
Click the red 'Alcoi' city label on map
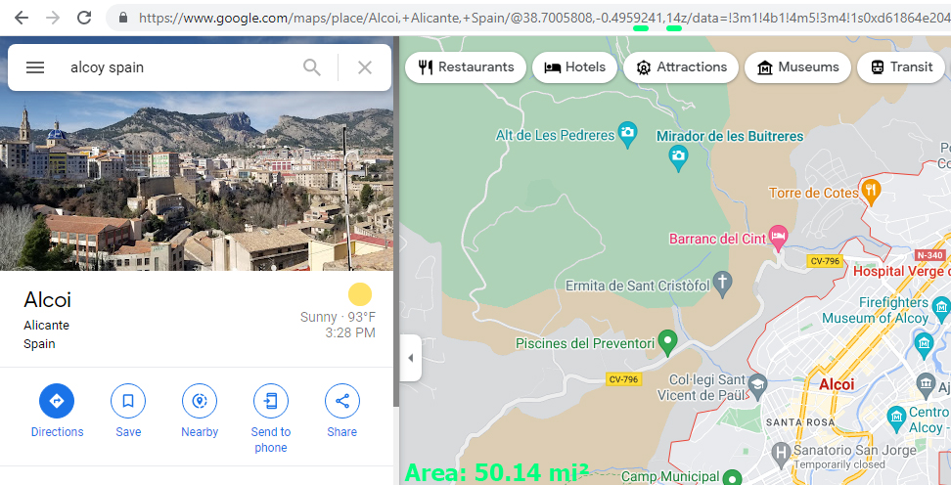point(837,383)
